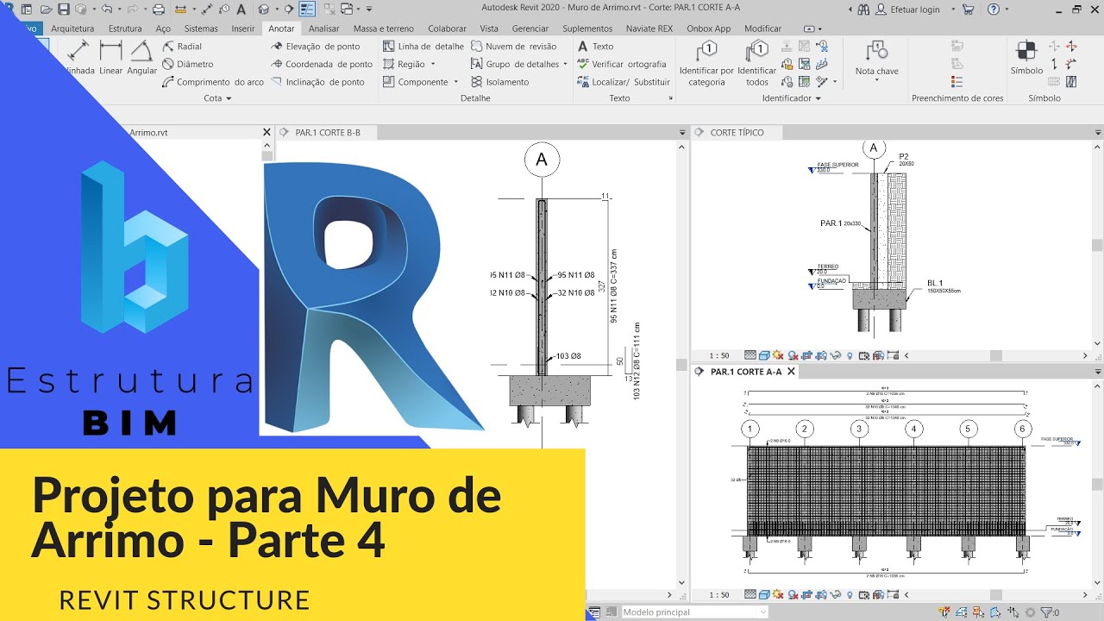Use the Inclinação de ponto tool
1104x621 pixels.
point(318,82)
